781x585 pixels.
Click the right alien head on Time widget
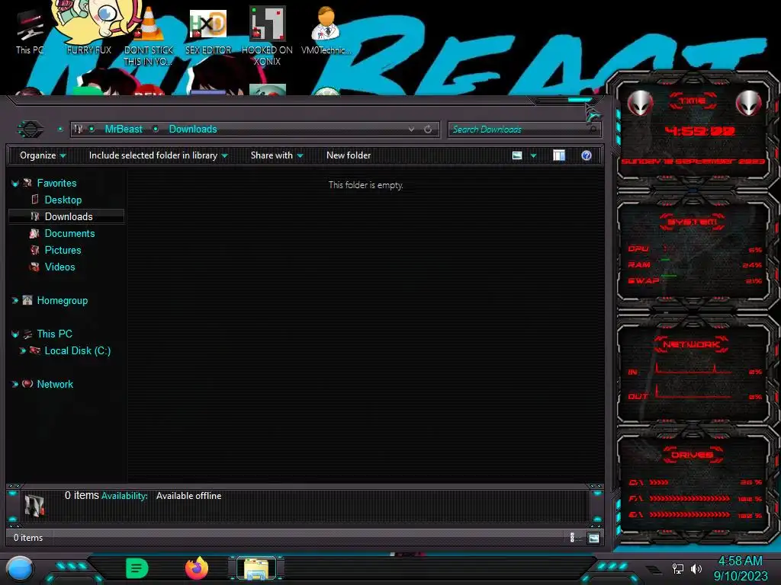(748, 104)
